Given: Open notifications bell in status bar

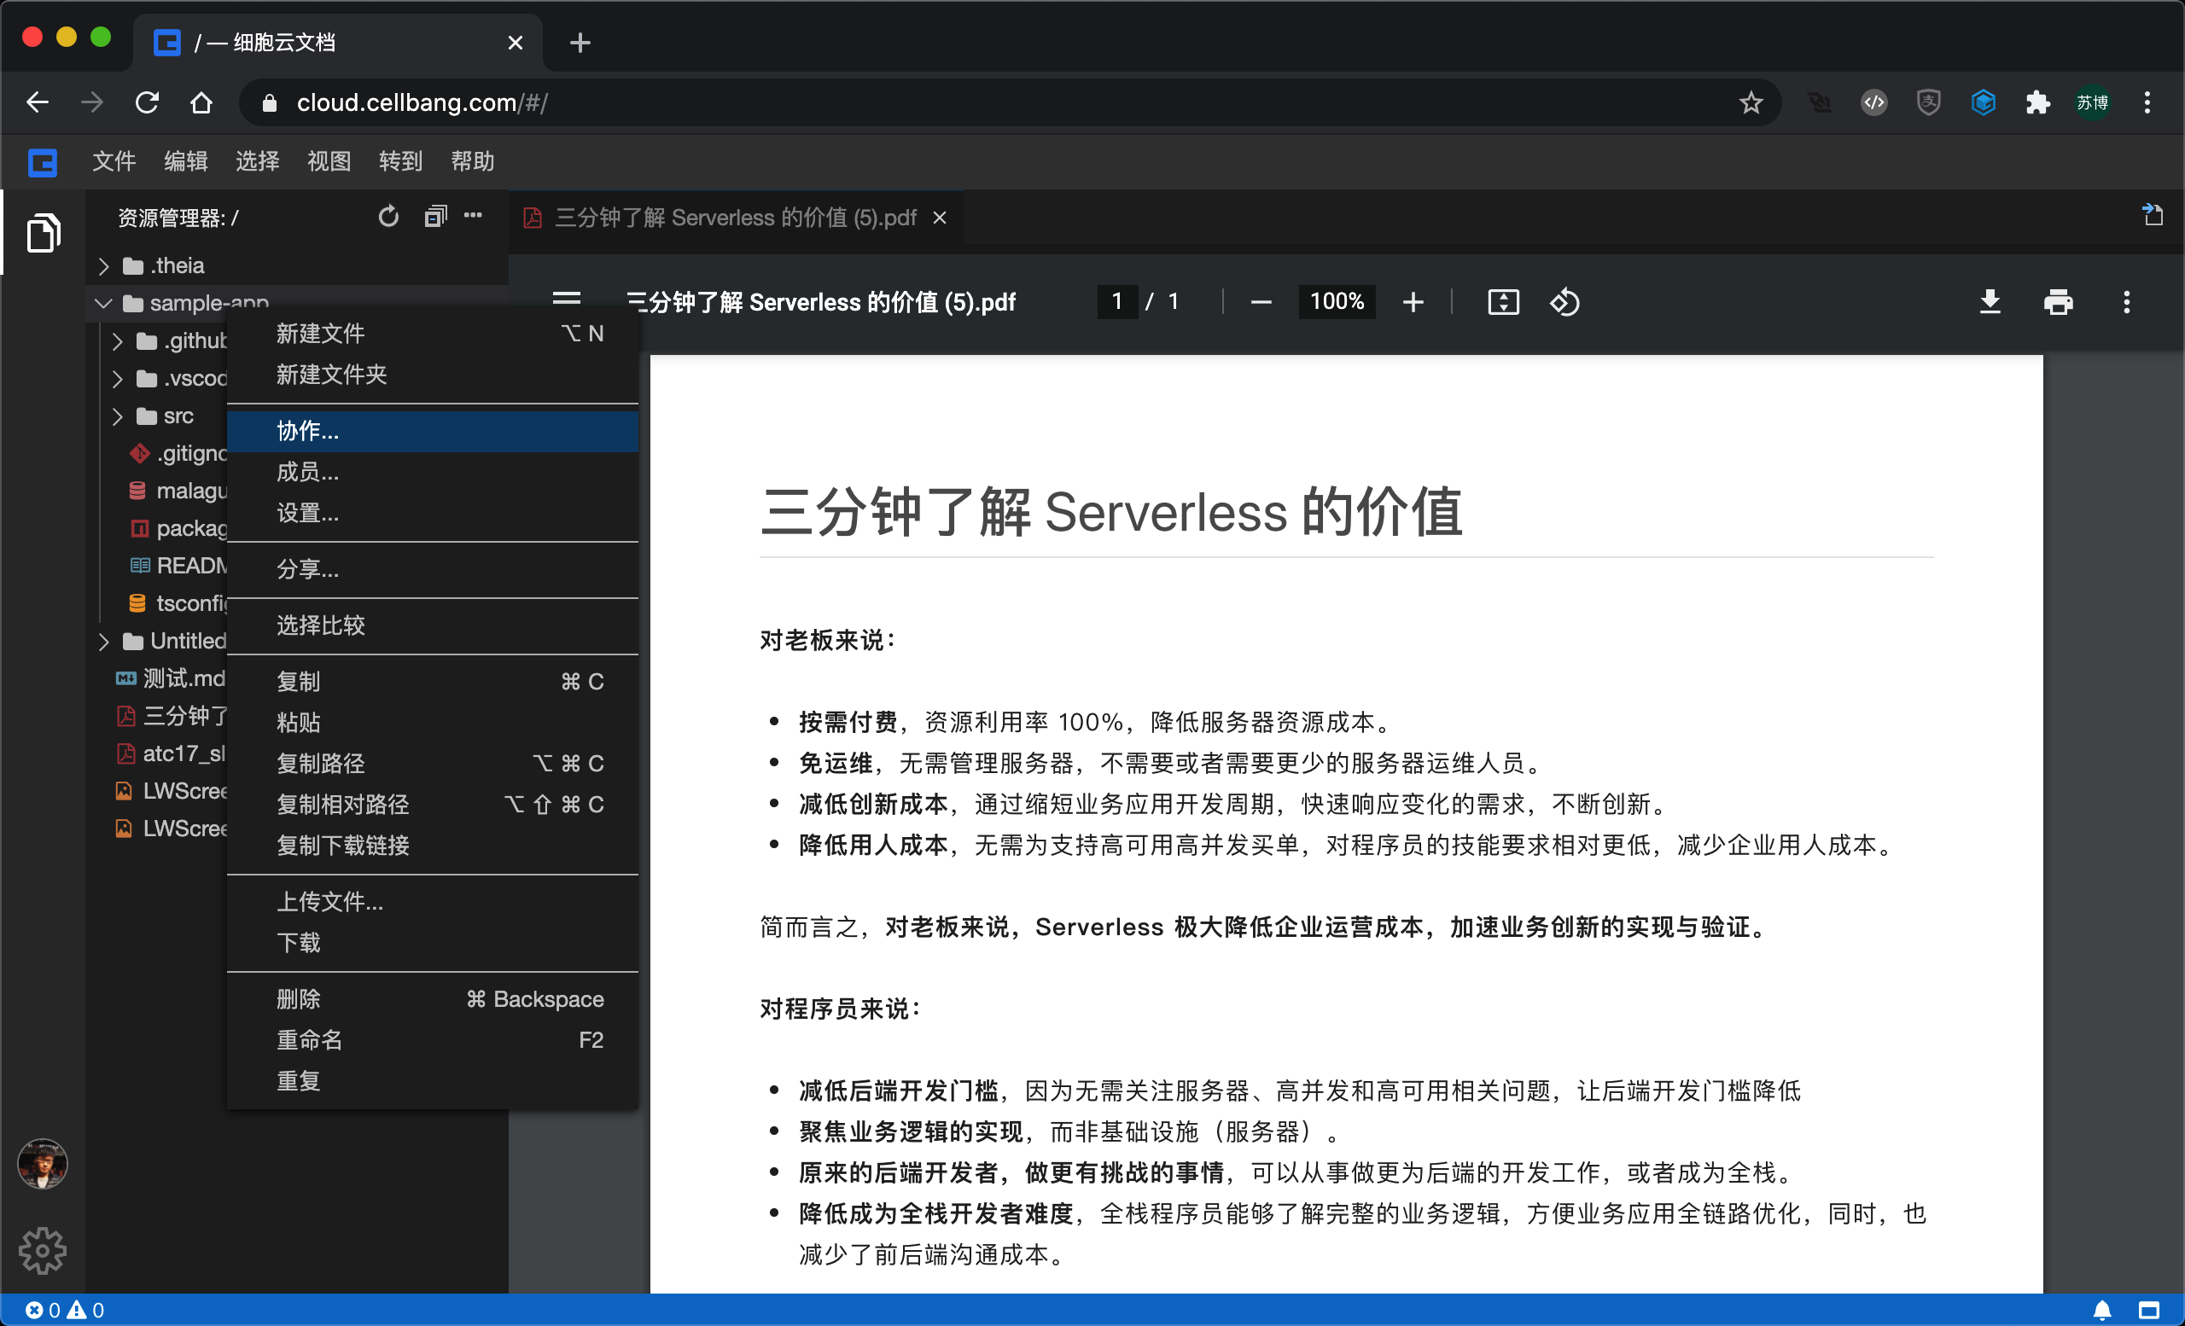Looking at the screenshot, I should pyautogui.click(x=2101, y=1310).
